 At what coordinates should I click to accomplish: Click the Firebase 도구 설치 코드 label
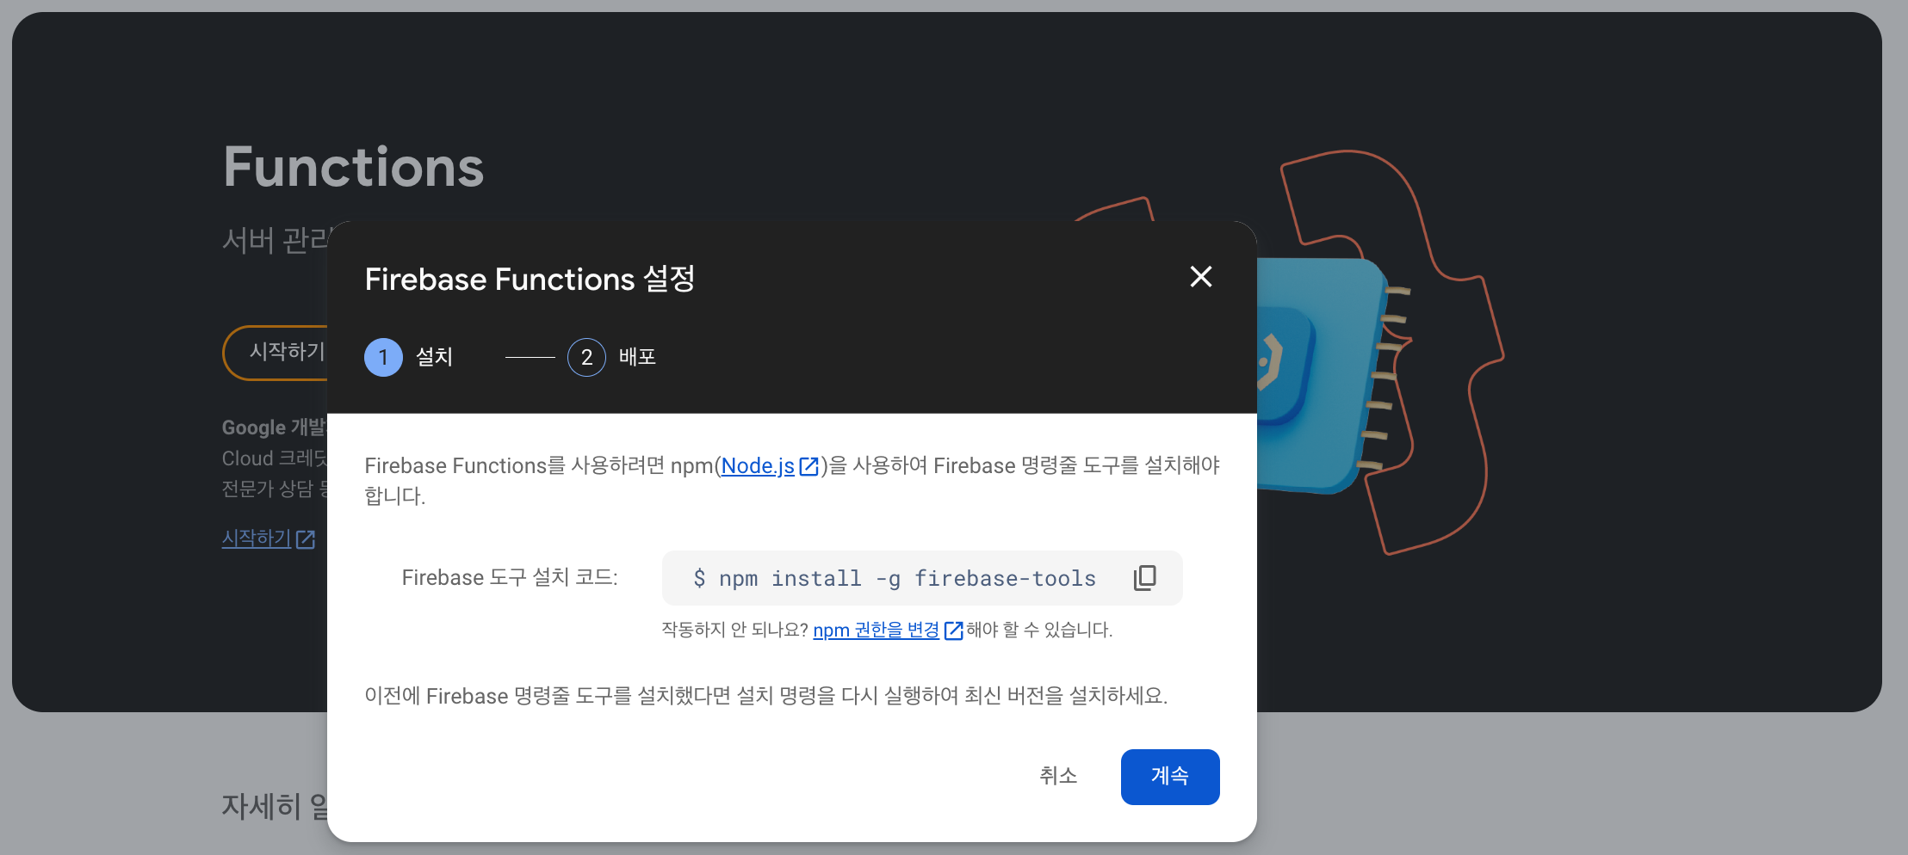click(510, 577)
